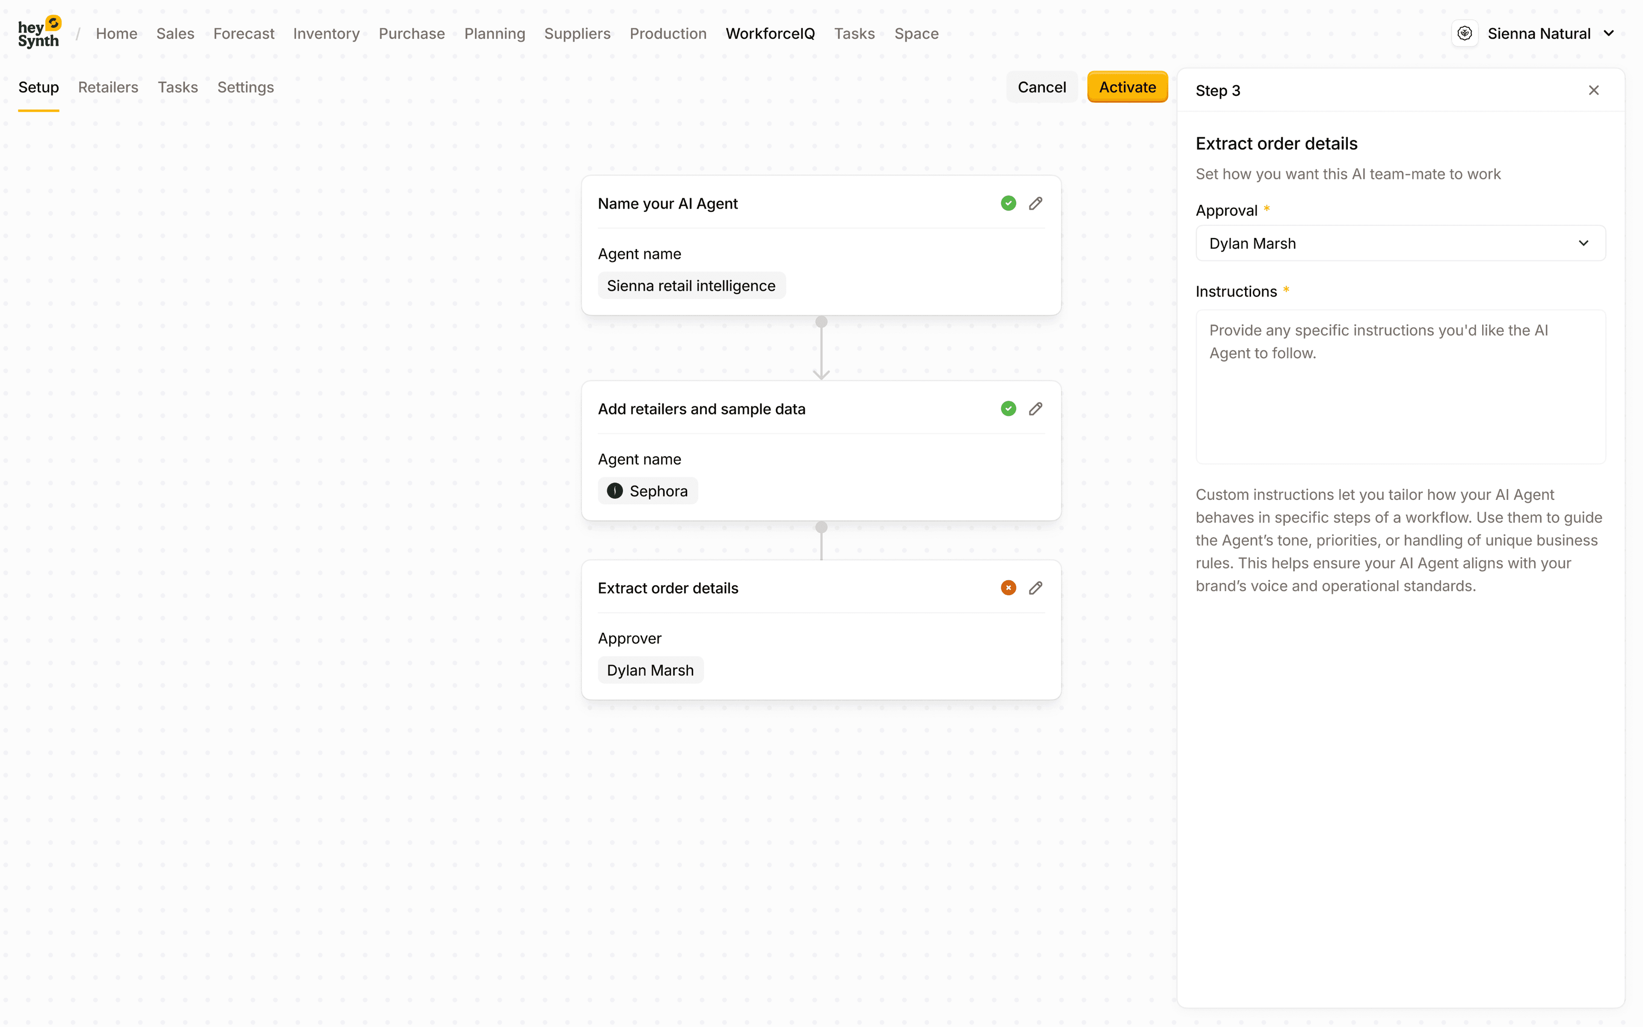Click the green check on Add retailers and sample data
This screenshot has height=1027, width=1643.
1008,408
